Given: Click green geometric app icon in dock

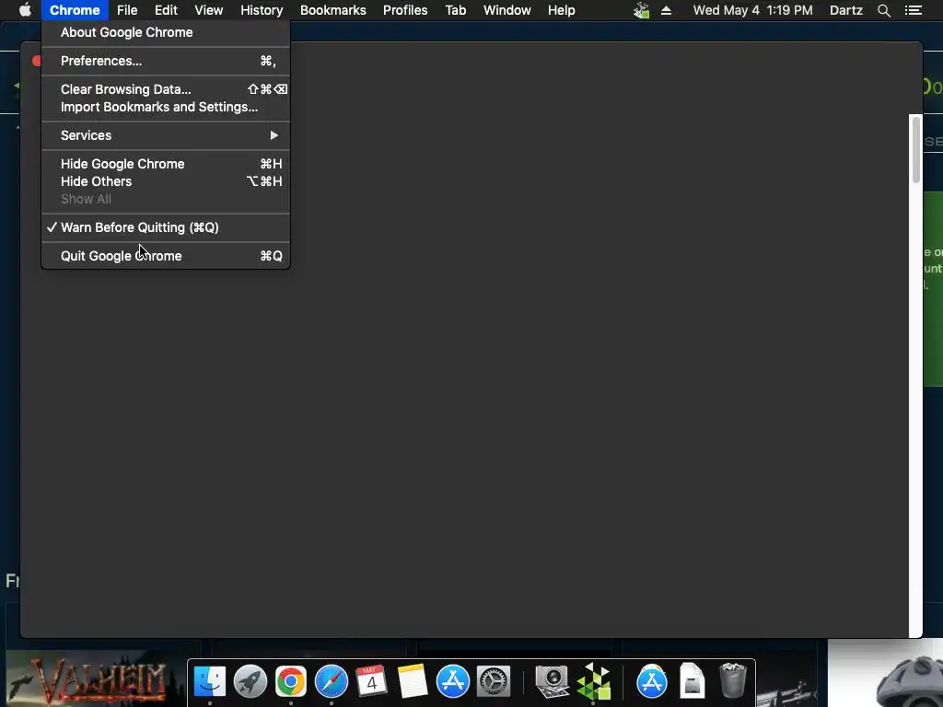Looking at the screenshot, I should [593, 681].
